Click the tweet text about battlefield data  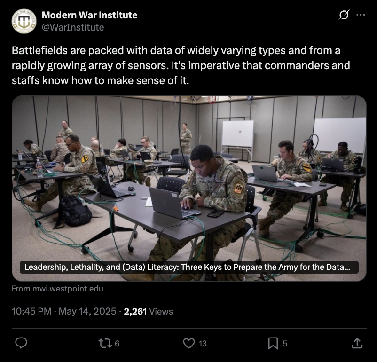[181, 65]
